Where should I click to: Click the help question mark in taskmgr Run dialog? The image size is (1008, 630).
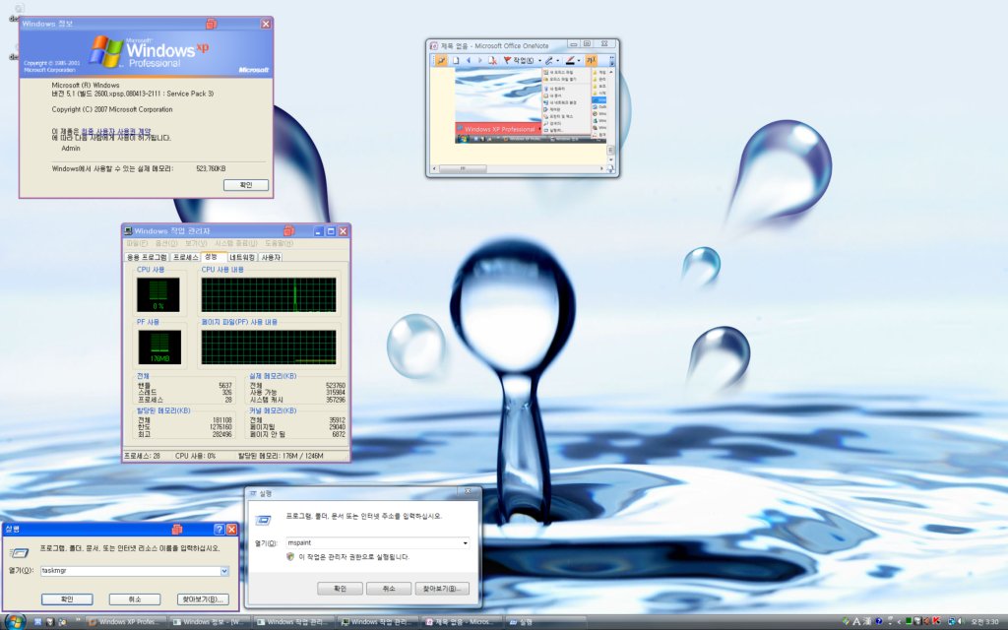[219, 529]
